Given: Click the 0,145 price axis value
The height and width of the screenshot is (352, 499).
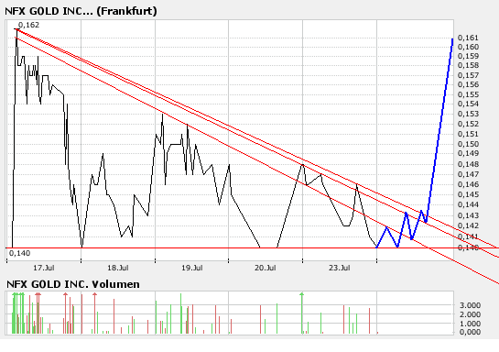Looking at the screenshot, I should click(x=468, y=194).
